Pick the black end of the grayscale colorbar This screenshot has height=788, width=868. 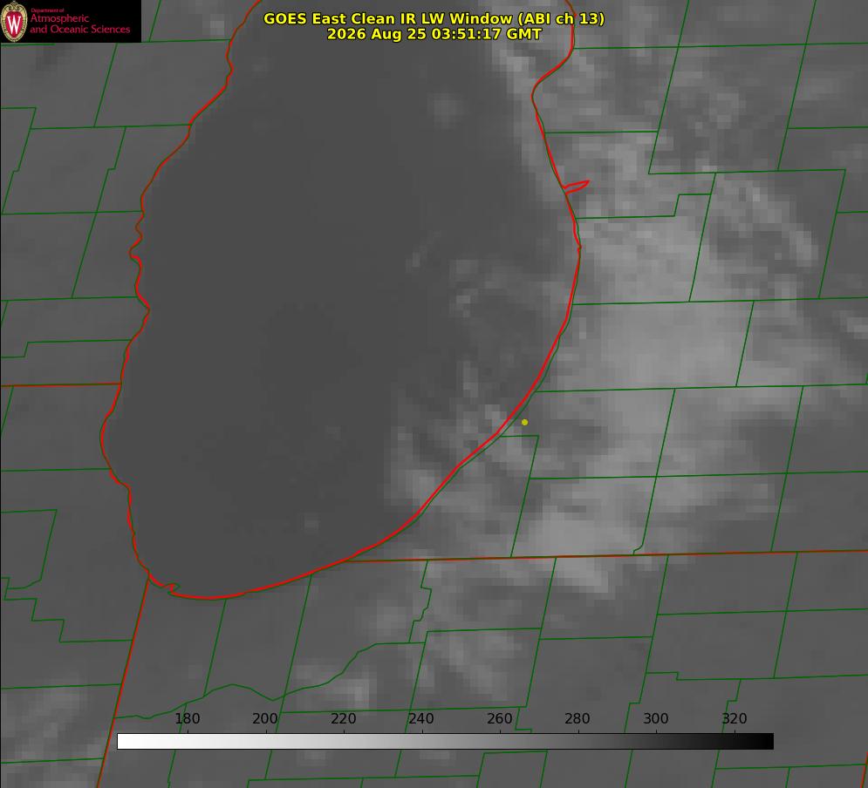tap(766, 742)
